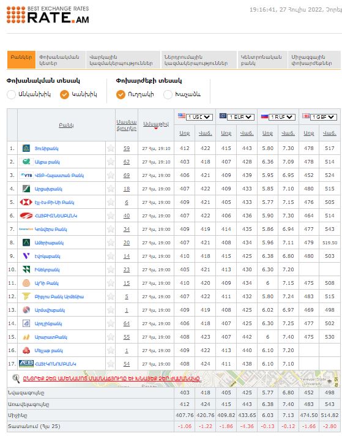Open the 1 GBP currency dropdown

point(324,117)
